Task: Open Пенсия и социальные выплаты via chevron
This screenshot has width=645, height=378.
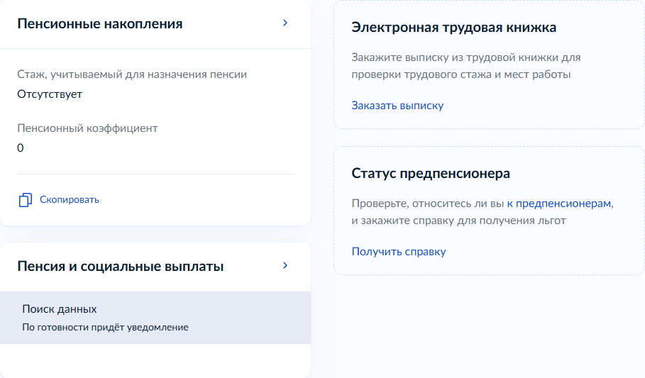Action: [285, 266]
